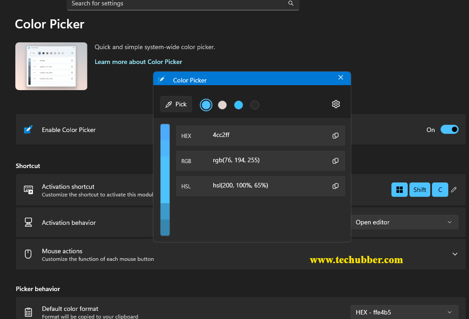The width and height of the screenshot is (469, 319).
Task: Open the default color format HEX dropdown
Action: pyautogui.click(x=404, y=312)
